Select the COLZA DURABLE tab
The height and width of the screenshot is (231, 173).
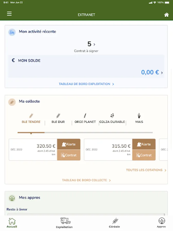[112, 119]
